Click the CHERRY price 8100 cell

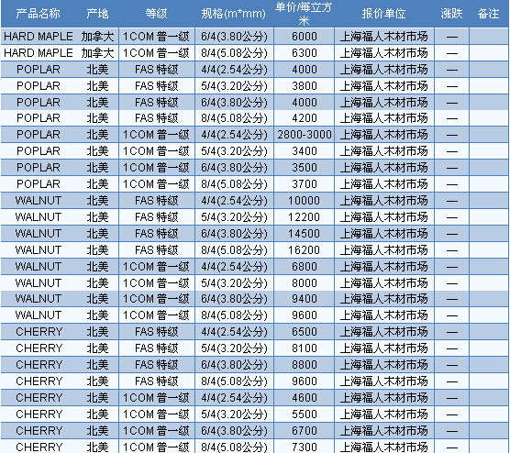coord(305,348)
